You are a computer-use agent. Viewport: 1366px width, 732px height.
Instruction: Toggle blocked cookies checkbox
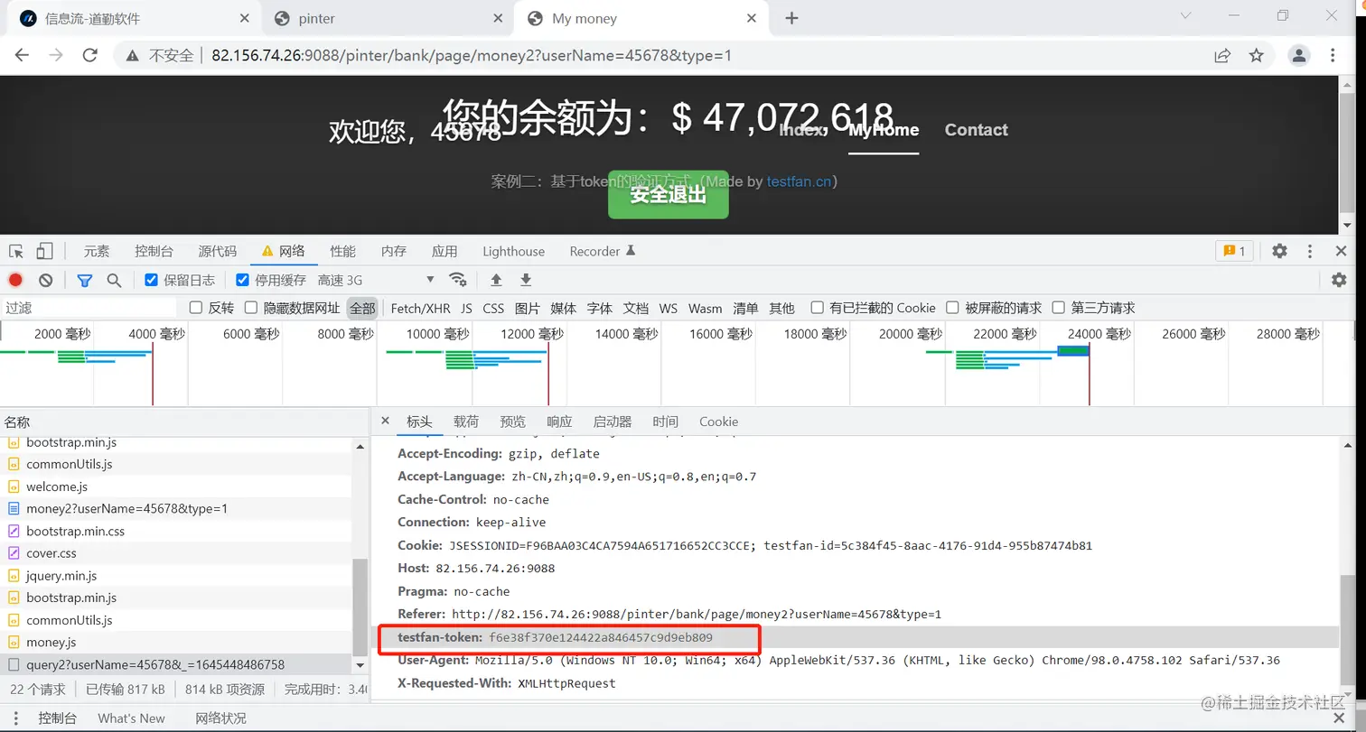817,308
